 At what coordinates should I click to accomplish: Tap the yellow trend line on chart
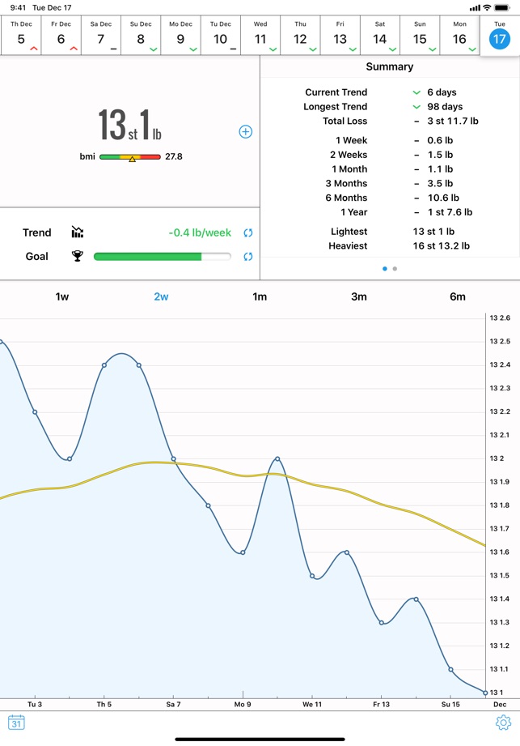pyautogui.click(x=243, y=475)
